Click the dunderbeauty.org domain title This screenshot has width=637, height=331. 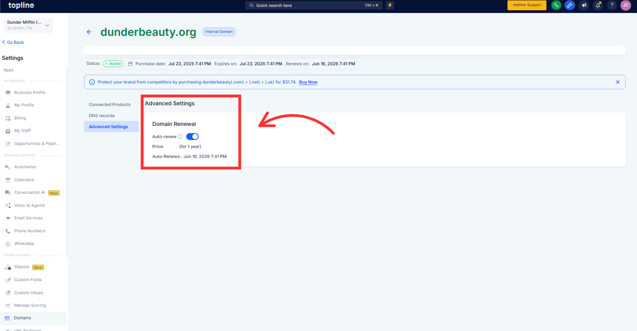pos(148,32)
